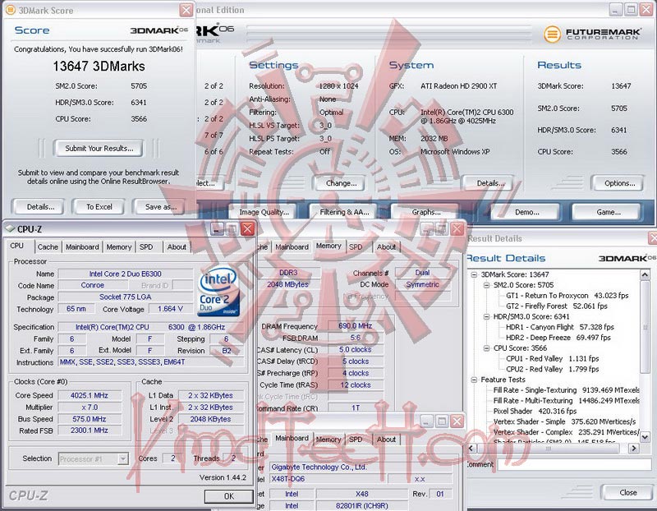Screen dimensions: 657x511
Task: Collapse HDR/SM3.0 Score: 6341 node
Action: [486, 316]
